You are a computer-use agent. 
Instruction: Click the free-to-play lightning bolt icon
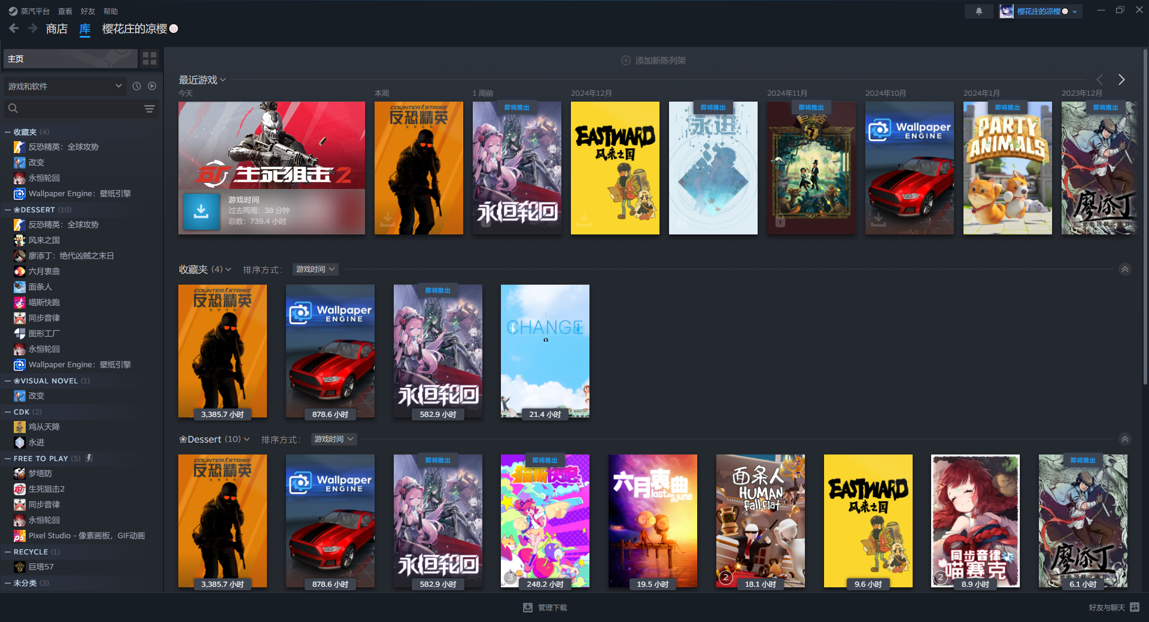pyautogui.click(x=89, y=458)
